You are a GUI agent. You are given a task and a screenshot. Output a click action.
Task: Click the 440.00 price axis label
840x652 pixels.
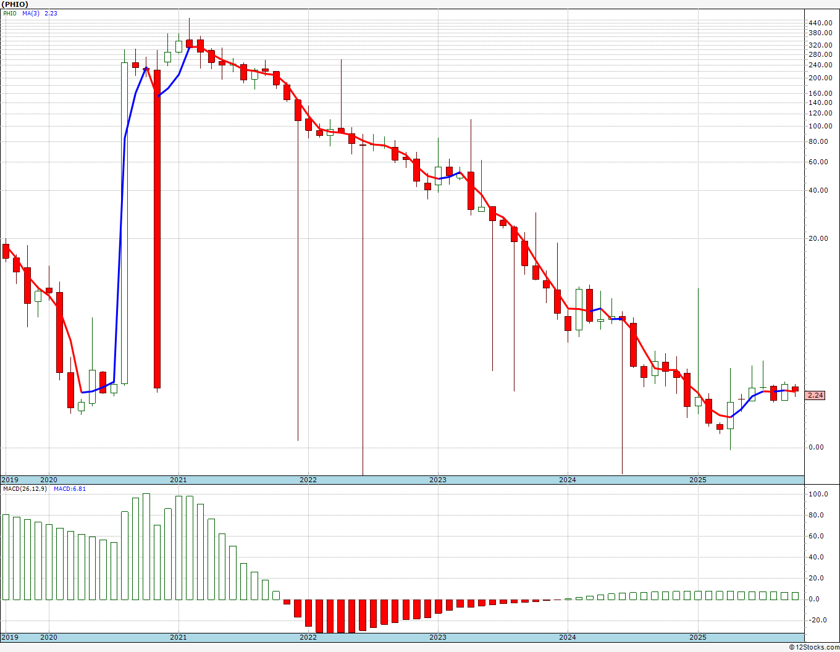pos(820,23)
